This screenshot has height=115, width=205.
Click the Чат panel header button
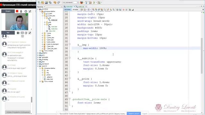8,33
